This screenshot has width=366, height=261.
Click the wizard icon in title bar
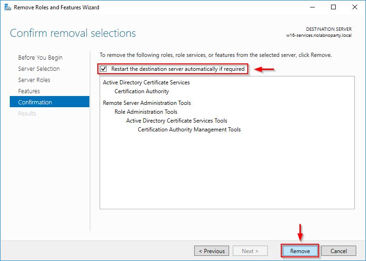(x=8, y=7)
